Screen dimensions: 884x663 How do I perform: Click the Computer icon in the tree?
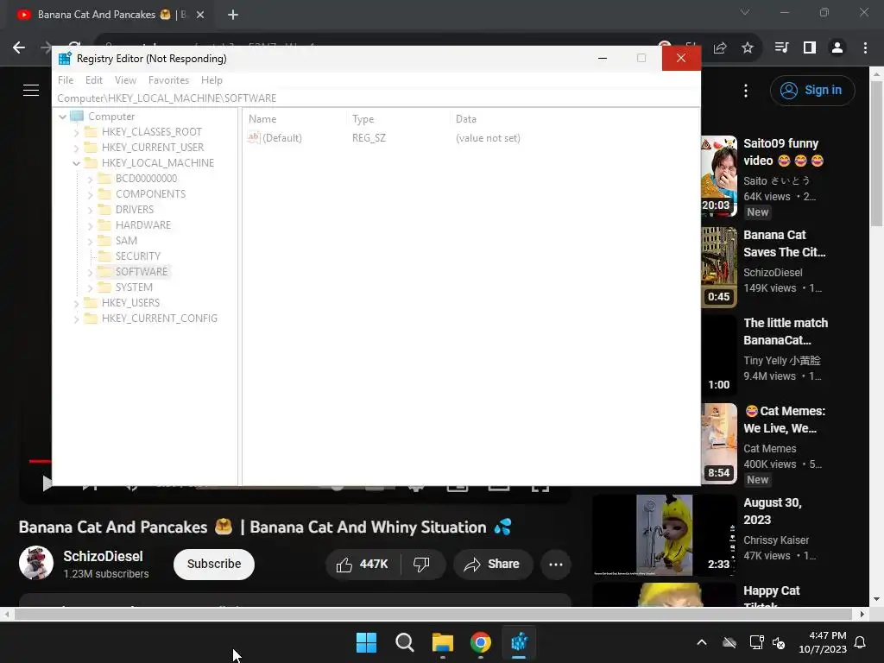click(77, 117)
